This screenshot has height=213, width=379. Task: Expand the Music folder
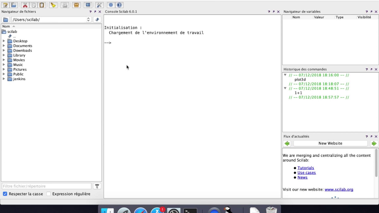point(4,65)
